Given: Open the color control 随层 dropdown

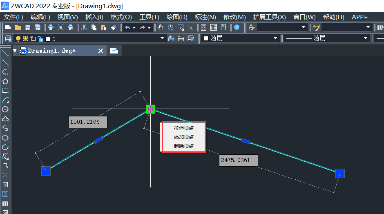Looking at the screenshot, I should [275, 38].
